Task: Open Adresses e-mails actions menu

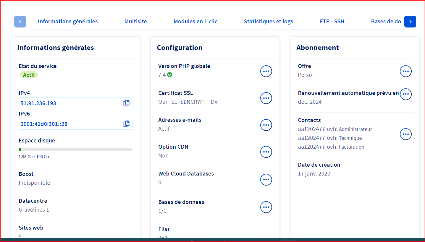Action: coord(266,125)
